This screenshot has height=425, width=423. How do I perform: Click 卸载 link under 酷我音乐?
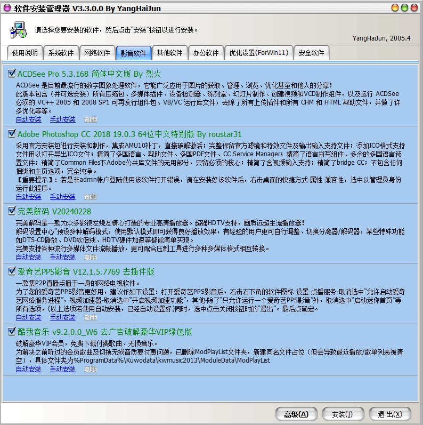(91, 369)
